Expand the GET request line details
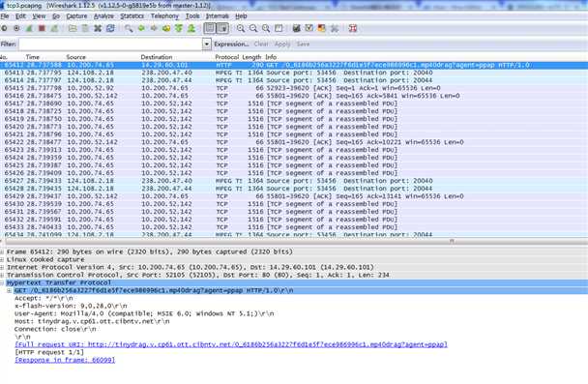Screen dimensions: 588x384 (10, 290)
